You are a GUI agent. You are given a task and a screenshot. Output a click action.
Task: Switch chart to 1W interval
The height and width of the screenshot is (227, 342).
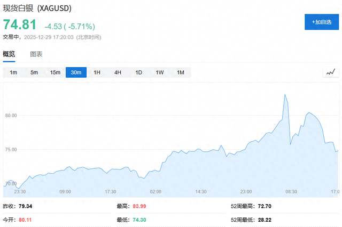click(159, 72)
